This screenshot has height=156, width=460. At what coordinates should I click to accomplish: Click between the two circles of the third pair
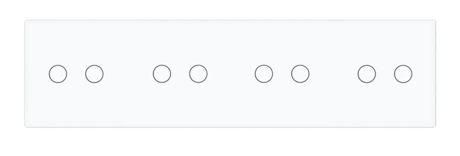(x=282, y=74)
